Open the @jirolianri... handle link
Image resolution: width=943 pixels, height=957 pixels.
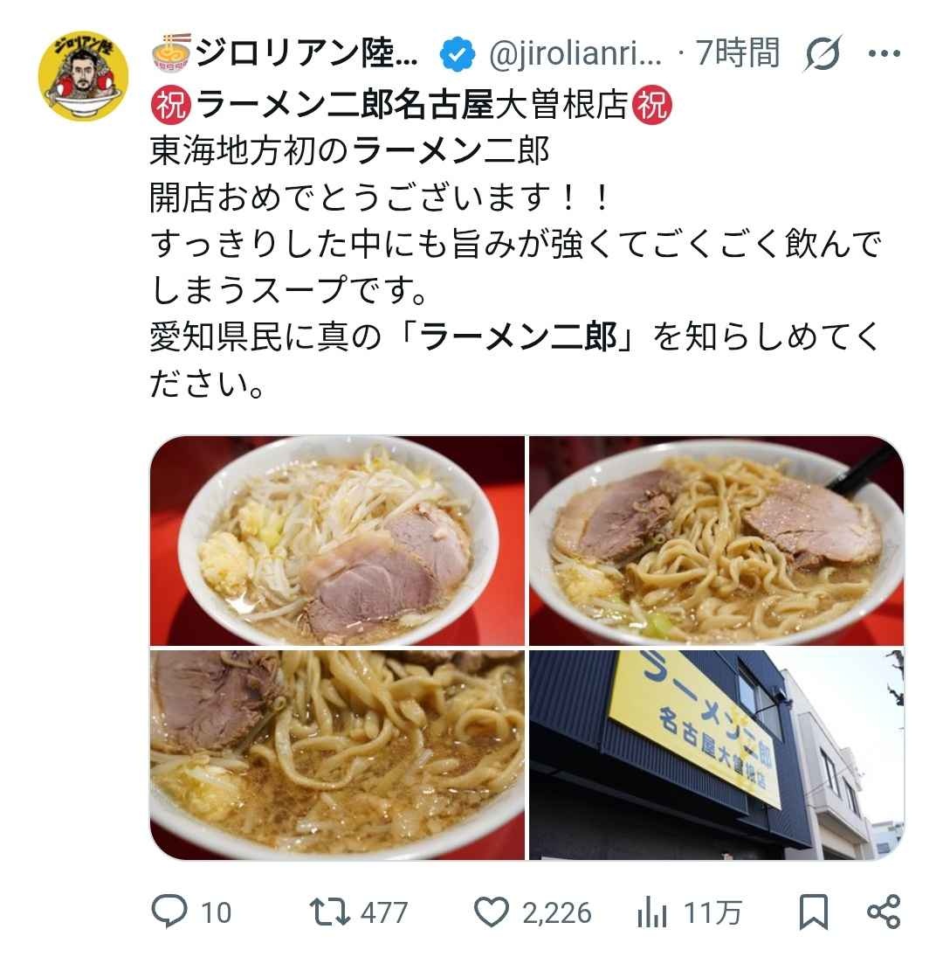tap(575, 53)
